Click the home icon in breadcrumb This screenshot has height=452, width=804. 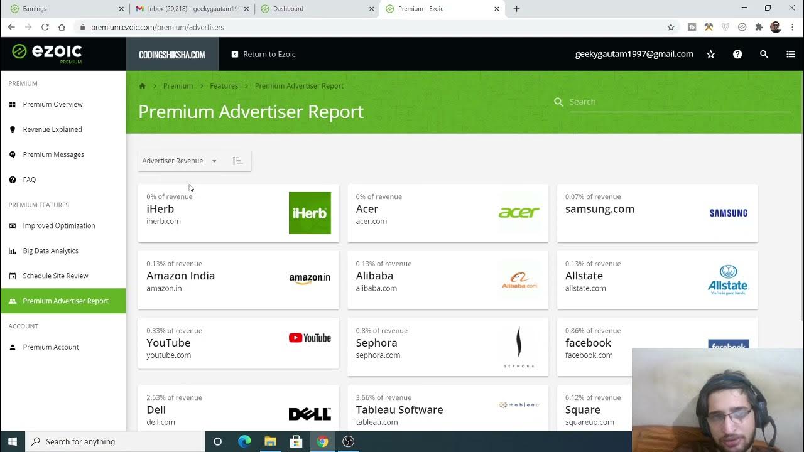click(143, 86)
